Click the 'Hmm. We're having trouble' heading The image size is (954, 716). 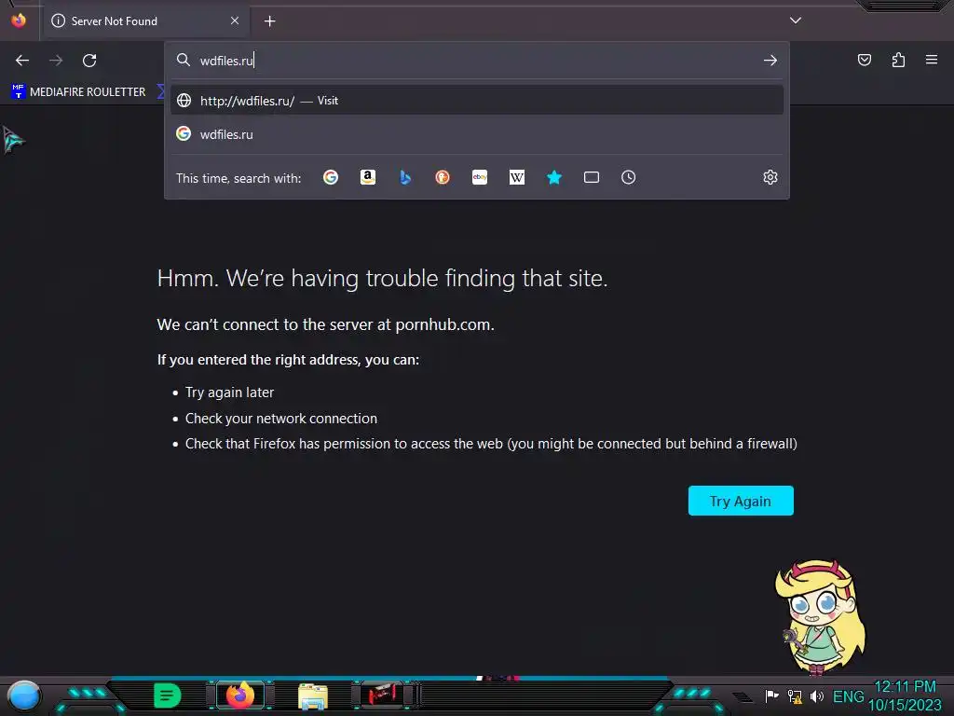click(x=382, y=278)
